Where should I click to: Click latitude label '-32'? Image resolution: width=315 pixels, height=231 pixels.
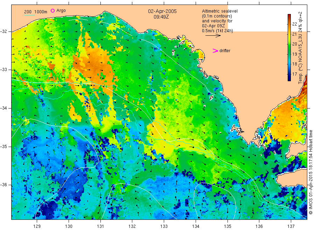(x=3, y=31)
